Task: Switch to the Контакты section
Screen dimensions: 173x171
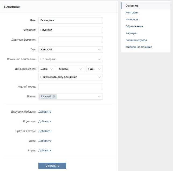Action: coord(132,13)
